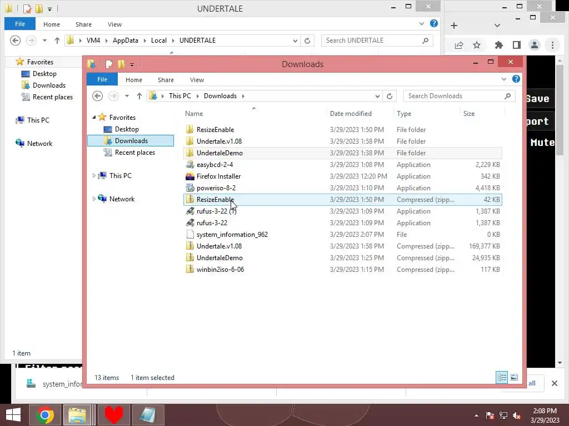
Task: Select UndertaleDemo file folder row
Action: pos(342,153)
